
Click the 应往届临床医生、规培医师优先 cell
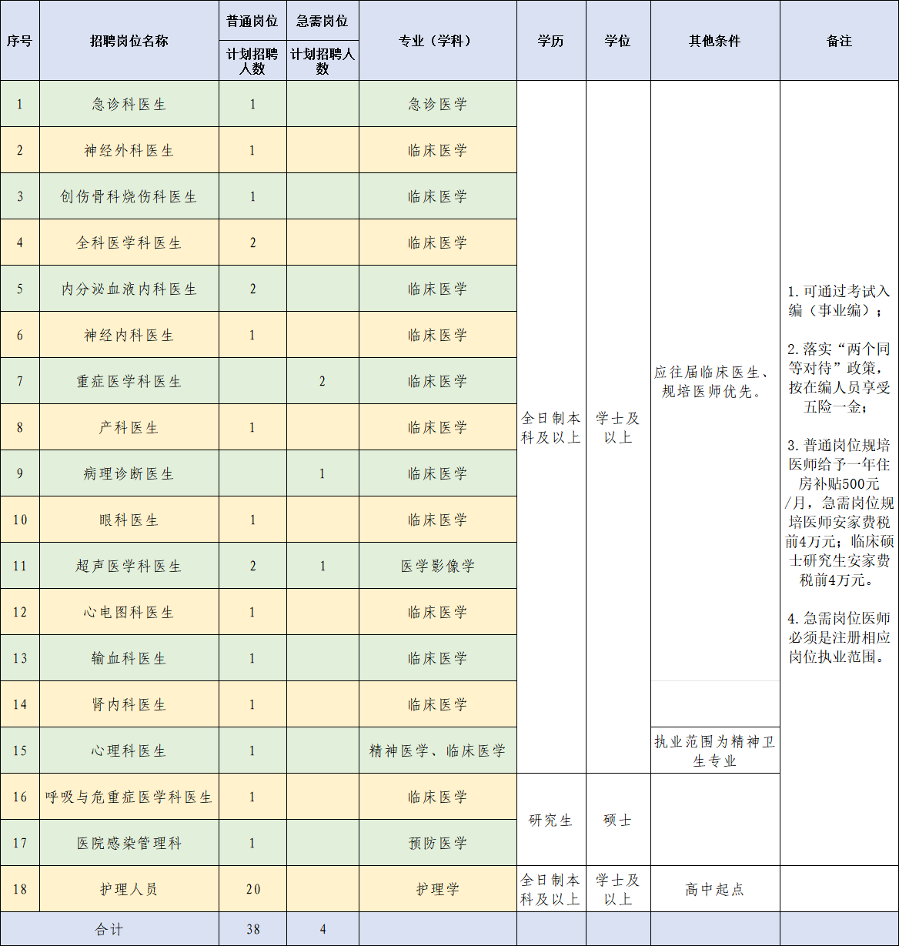[x=715, y=381]
